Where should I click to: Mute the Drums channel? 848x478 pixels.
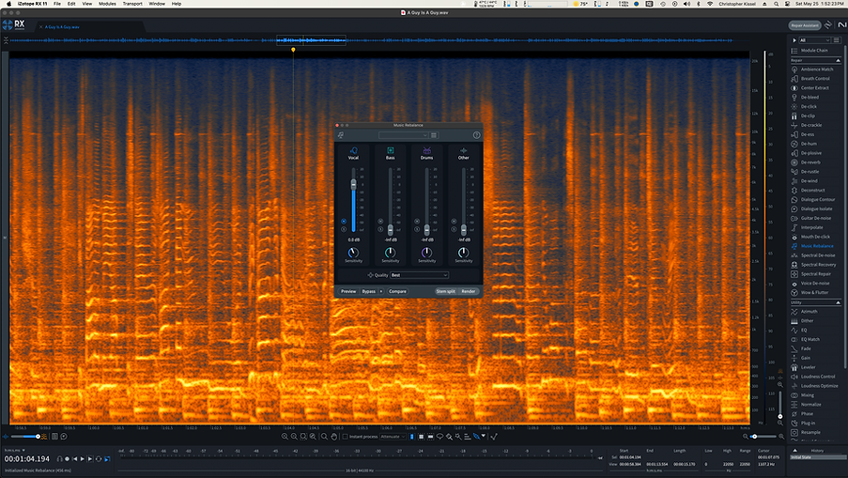pos(417,221)
